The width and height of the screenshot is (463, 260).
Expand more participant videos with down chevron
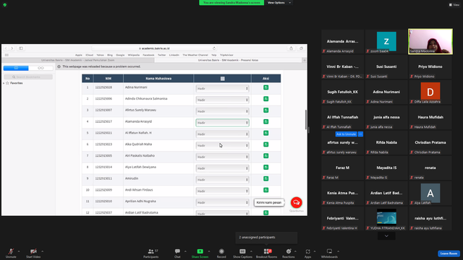point(386,236)
